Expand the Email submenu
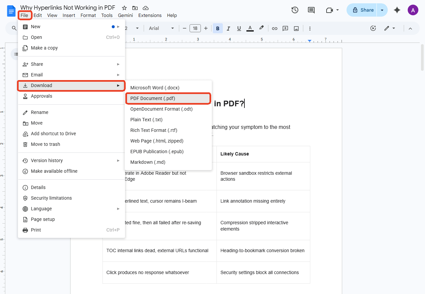 (x=71, y=75)
